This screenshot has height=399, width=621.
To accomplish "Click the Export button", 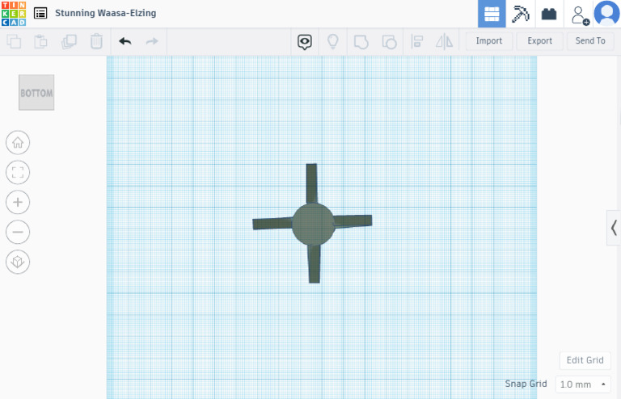I will point(540,40).
